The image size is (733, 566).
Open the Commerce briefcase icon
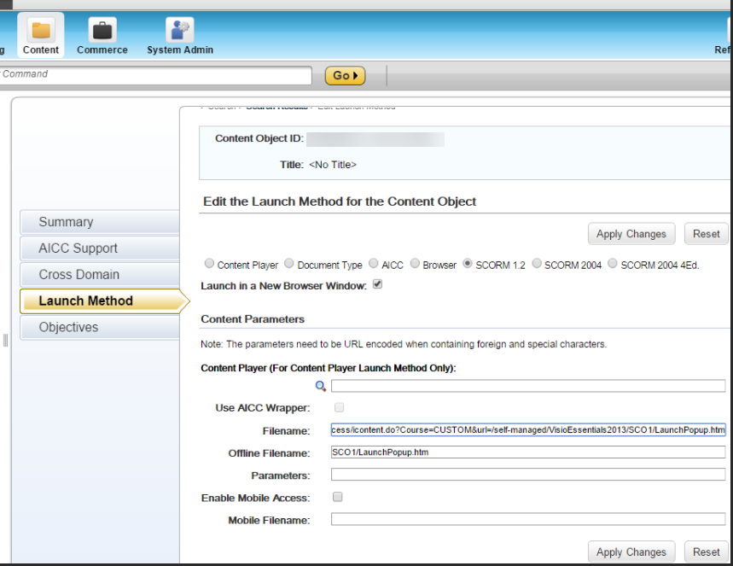(x=102, y=31)
